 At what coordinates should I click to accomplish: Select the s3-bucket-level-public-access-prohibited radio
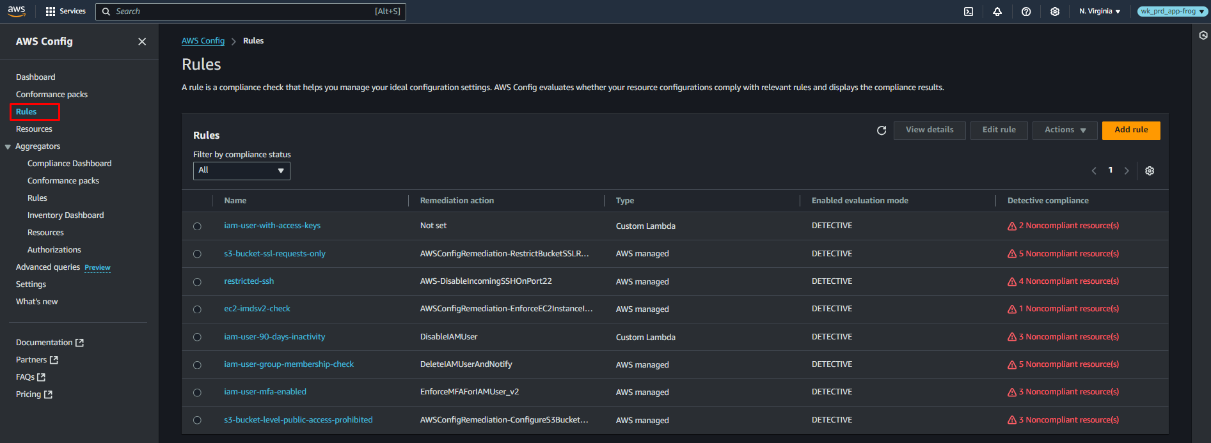[x=197, y=420]
